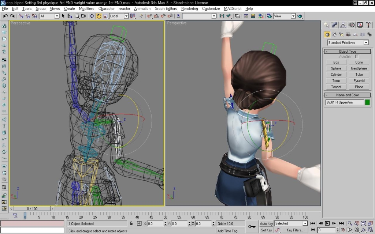Click the Redo arrow in the main toolbar
The height and width of the screenshot is (234, 375).
point(12,16)
